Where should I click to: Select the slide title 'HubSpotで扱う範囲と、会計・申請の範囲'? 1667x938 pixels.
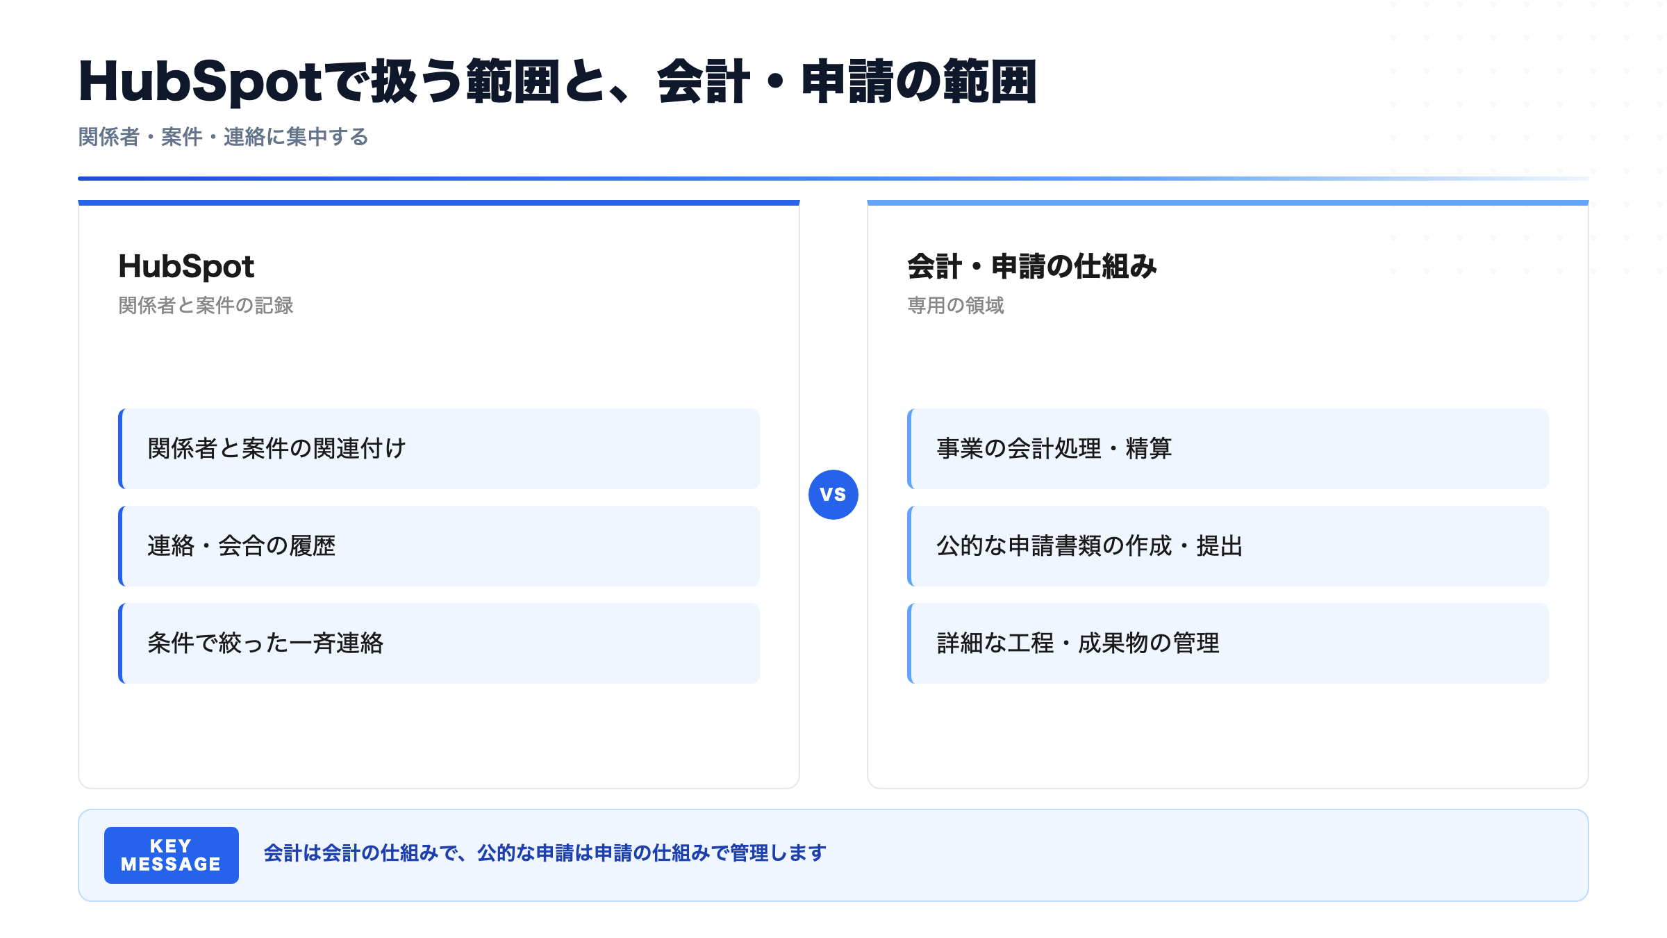(558, 82)
